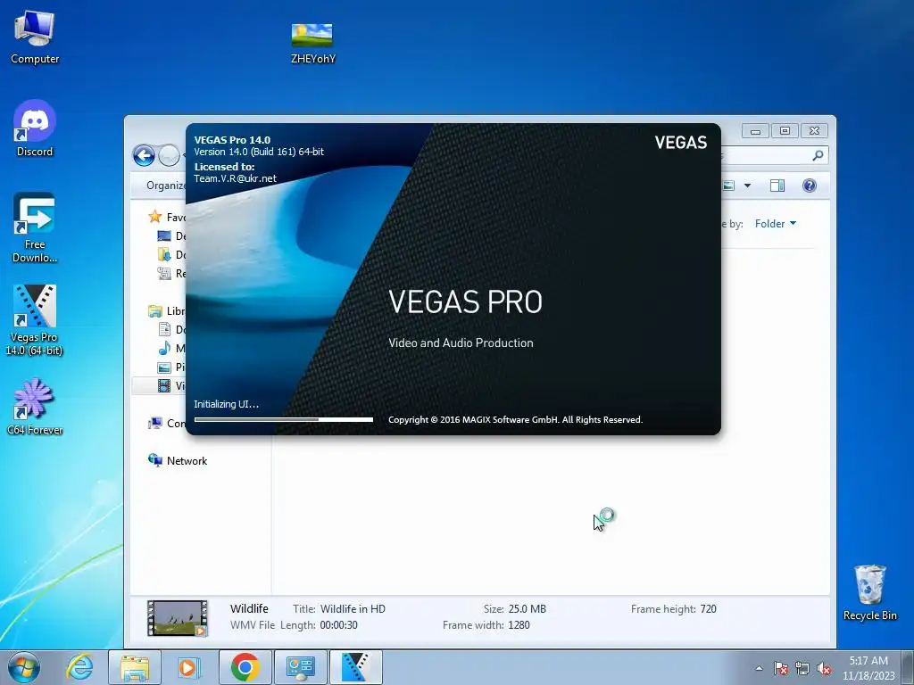914x685 pixels.
Task: Click the title value 'Wildlife in HD'
Action: (353, 609)
